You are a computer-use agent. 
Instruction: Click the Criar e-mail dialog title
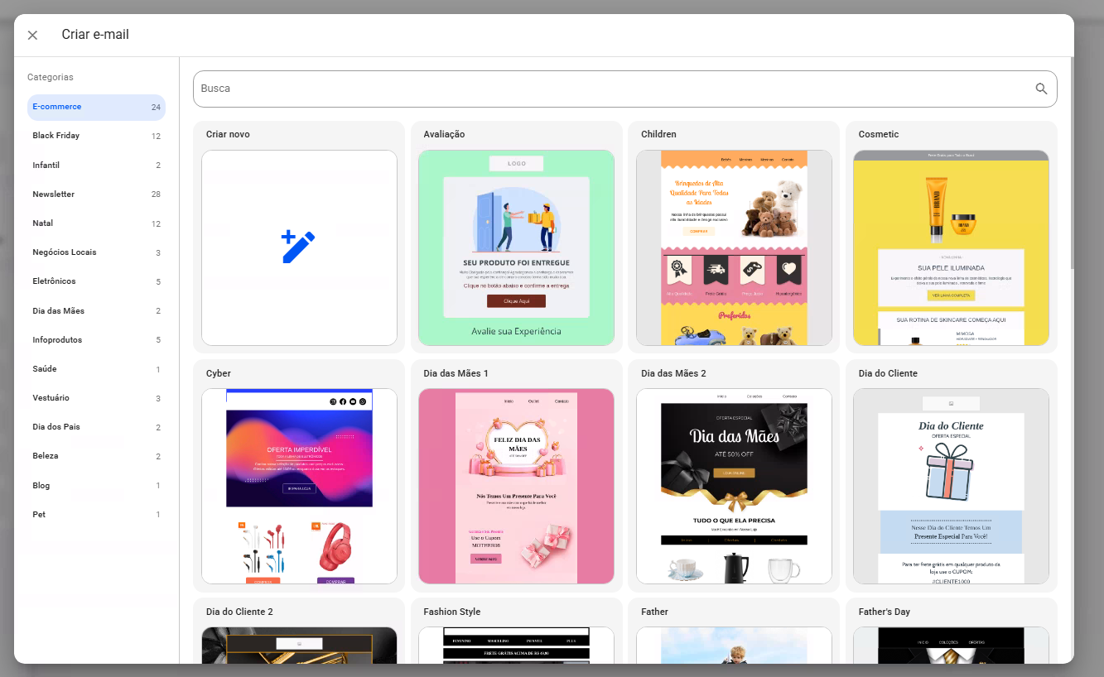coord(95,35)
